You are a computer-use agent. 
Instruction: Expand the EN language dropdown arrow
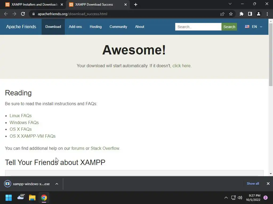tap(261, 27)
